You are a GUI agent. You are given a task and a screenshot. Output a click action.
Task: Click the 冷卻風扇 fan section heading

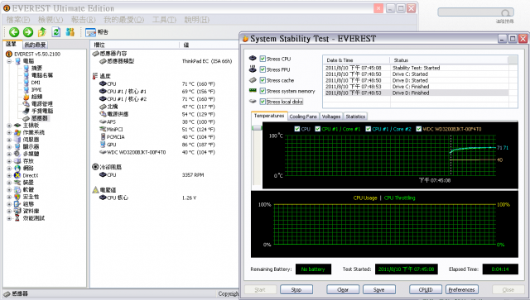(x=110, y=167)
